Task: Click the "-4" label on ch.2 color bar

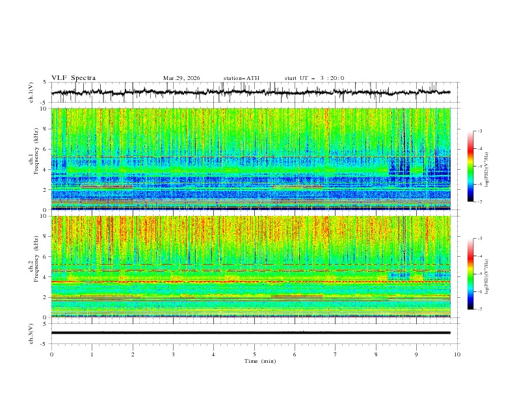Action: coord(479,256)
